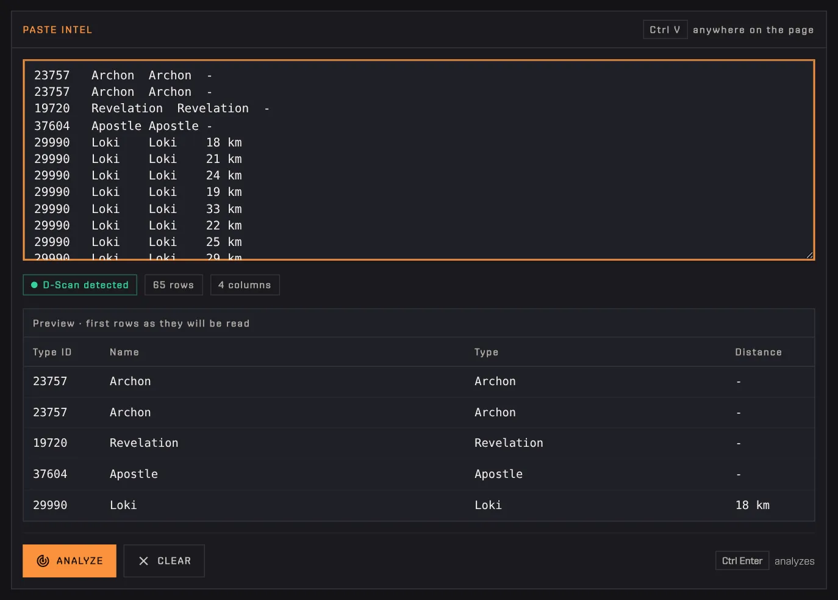Click the 65 rows badge
Image resolution: width=838 pixels, height=600 pixels.
[x=173, y=285]
